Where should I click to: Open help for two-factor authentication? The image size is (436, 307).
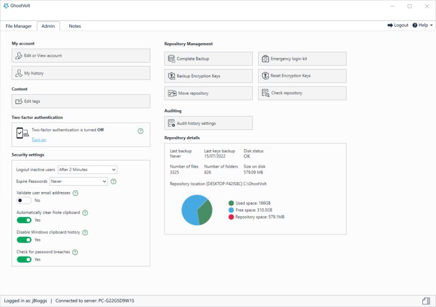click(x=141, y=131)
